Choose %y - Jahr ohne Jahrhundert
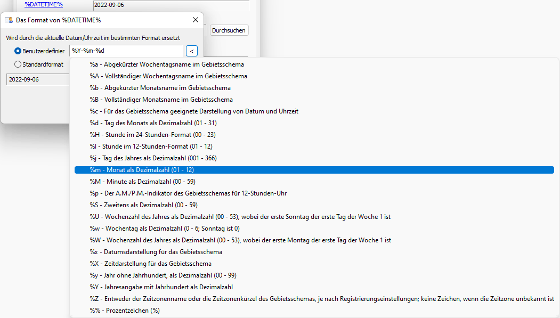Screen dimensions: 560x318 click(314, 275)
